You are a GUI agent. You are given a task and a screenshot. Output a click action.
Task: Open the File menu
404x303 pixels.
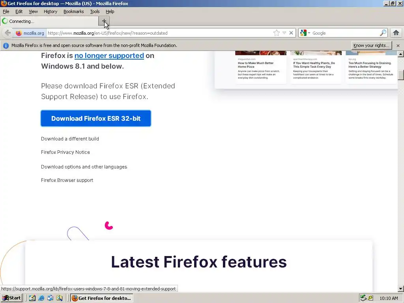tap(6, 11)
